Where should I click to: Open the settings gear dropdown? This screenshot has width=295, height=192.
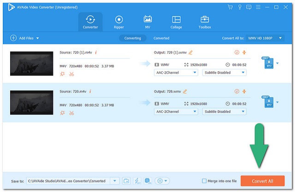tap(162, 181)
